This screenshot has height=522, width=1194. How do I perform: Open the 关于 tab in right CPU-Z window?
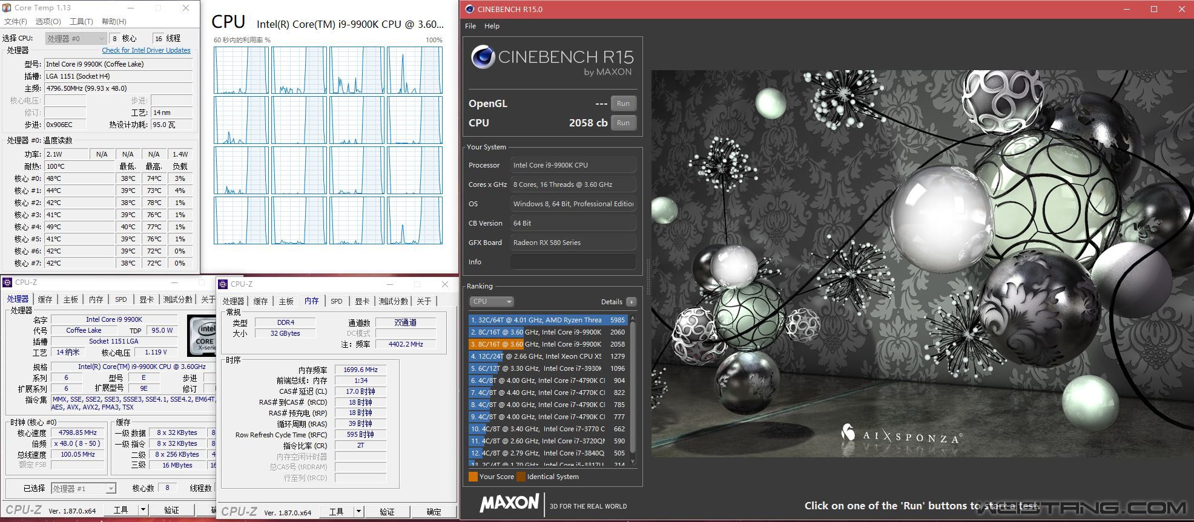click(x=424, y=301)
